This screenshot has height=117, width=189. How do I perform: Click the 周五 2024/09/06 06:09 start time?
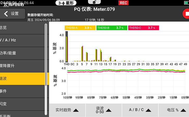pos(43,20)
